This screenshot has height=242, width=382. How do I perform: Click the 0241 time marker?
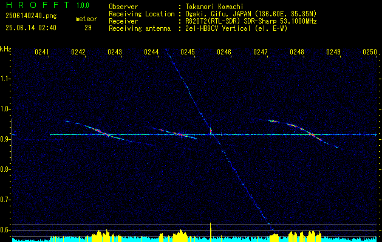(x=42, y=52)
